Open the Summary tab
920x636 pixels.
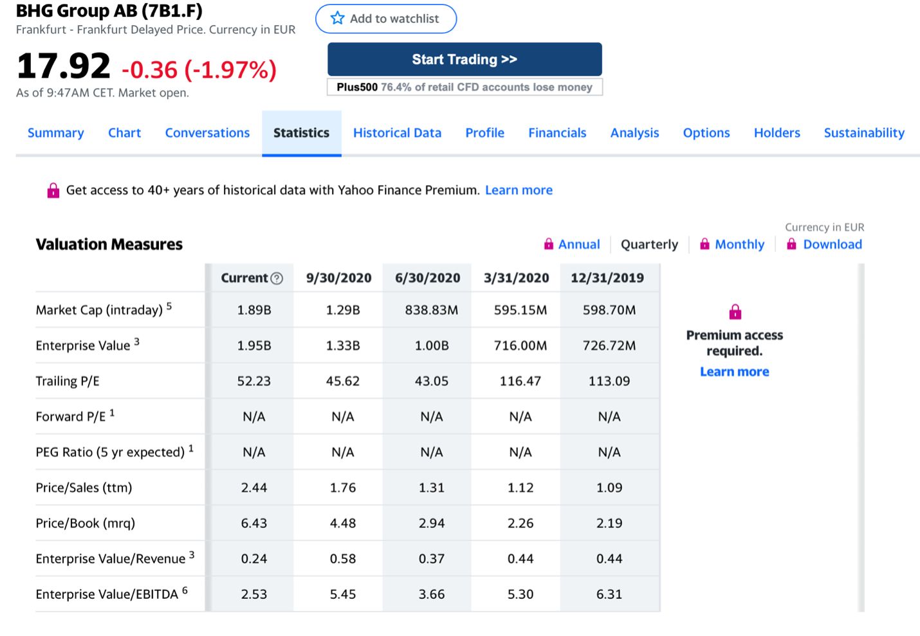(55, 133)
